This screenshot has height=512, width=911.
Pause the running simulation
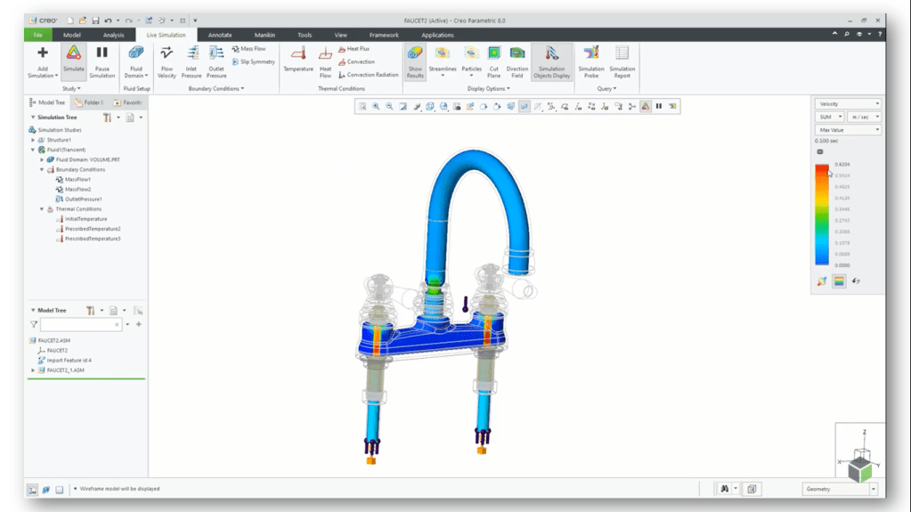[x=102, y=54]
